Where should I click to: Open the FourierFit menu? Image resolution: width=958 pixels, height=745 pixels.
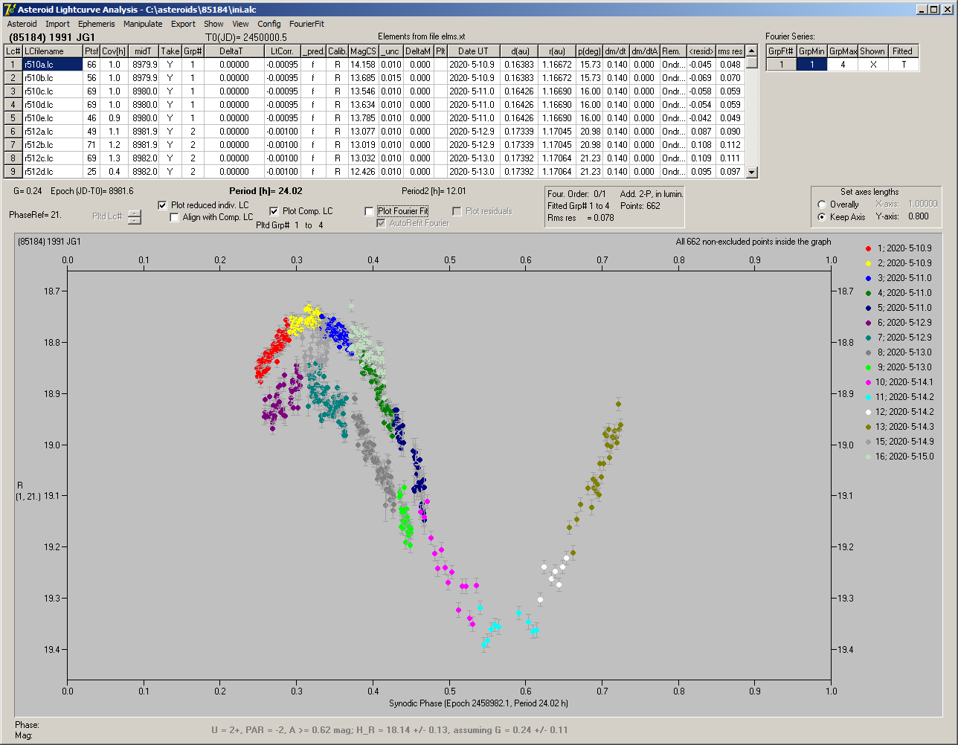click(306, 24)
